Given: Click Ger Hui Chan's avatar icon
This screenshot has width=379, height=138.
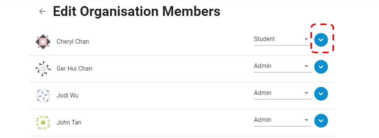Looking at the screenshot, I should (x=43, y=69).
